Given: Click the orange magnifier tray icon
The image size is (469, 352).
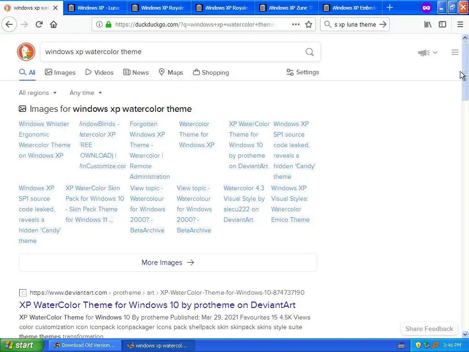Looking at the screenshot, I should (435, 345).
